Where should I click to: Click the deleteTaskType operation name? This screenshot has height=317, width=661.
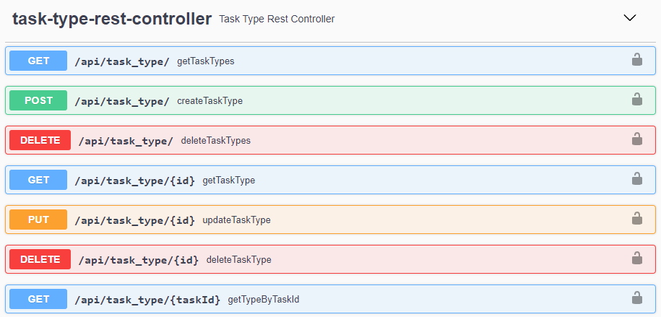pos(238,260)
